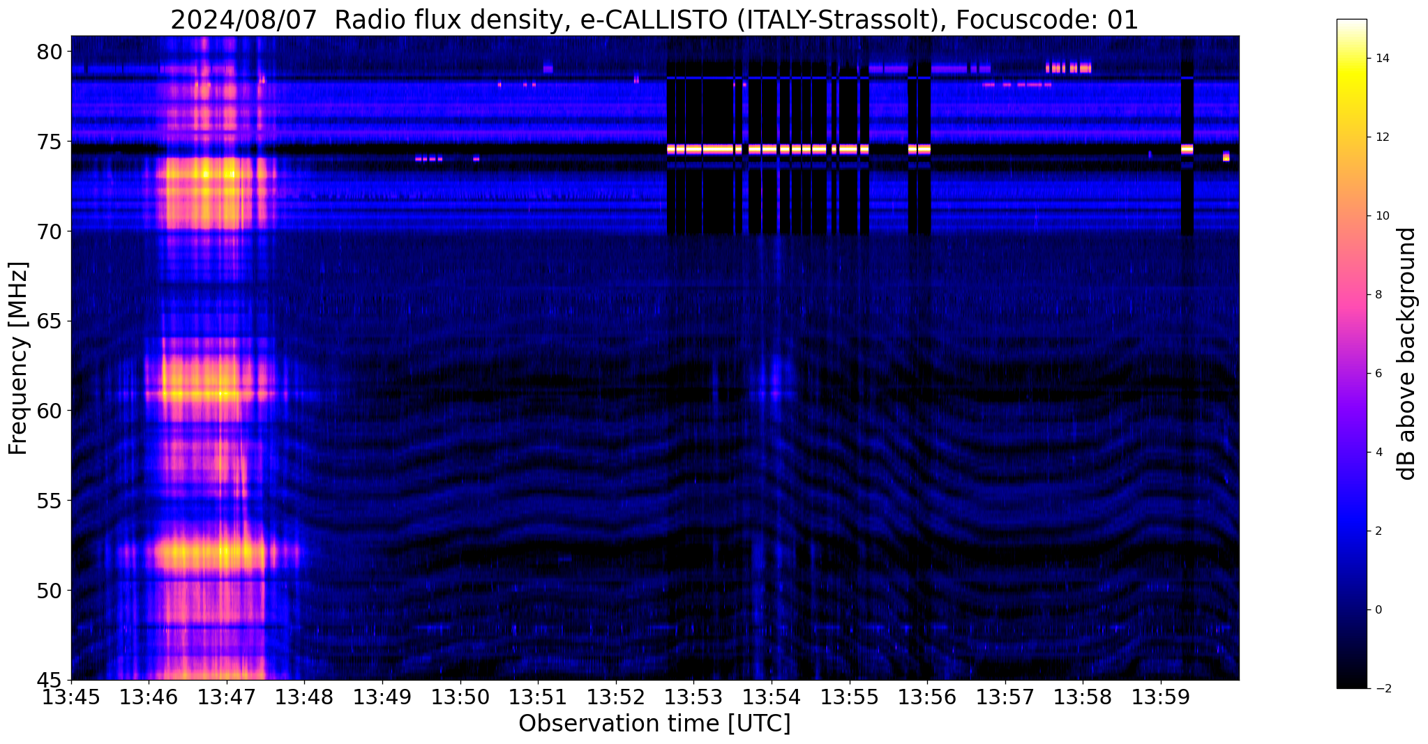Click the colorbar tick label 12
Viewport: 1428px width, 744px height.
1382,137
